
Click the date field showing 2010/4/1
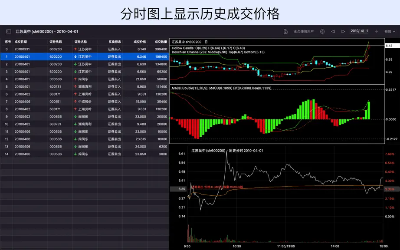tap(359, 31)
